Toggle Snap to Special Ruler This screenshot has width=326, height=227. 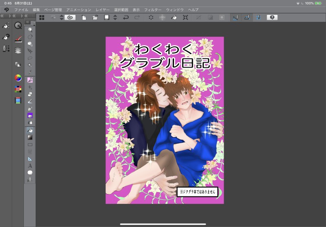coord(247,17)
